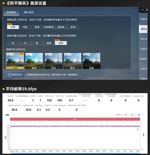Select 流畅 picture quality option
The image size is (150, 155).
13,27
